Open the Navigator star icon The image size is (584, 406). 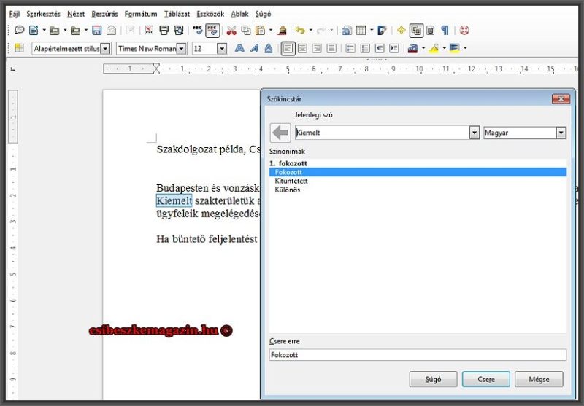pyautogui.click(x=401, y=30)
